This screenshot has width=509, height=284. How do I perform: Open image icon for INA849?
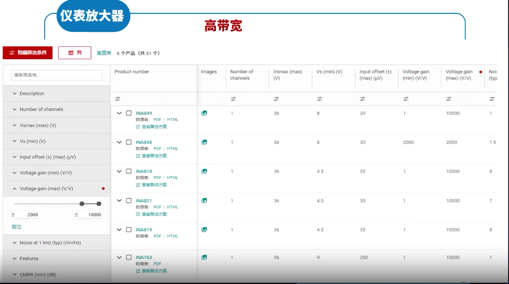point(204,113)
